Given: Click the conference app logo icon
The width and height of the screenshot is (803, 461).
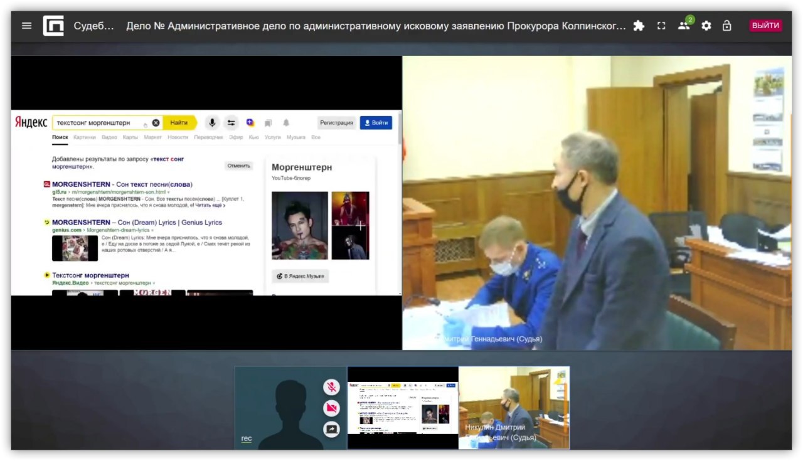Looking at the screenshot, I should (53, 26).
